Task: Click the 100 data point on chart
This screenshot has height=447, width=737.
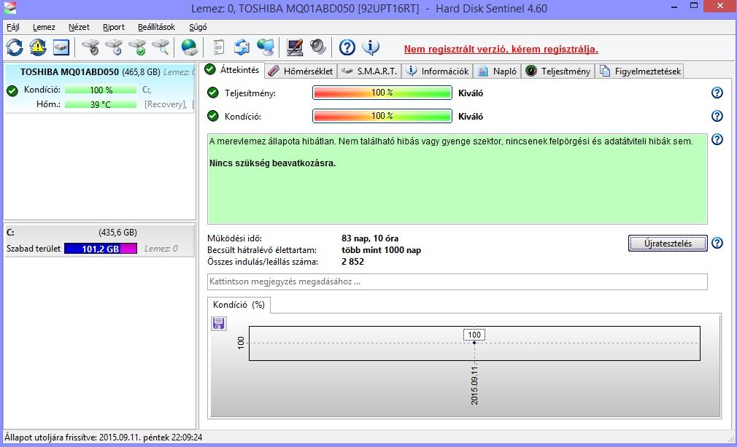Action: [474, 342]
